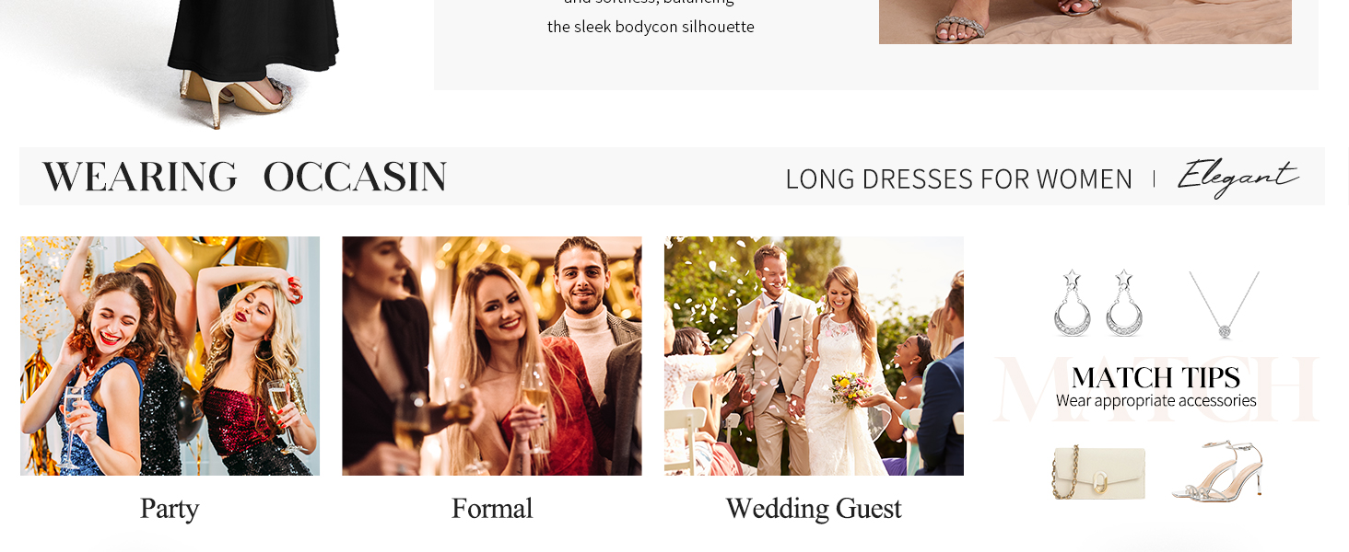Open the Wedding Guest occasion photo
Screen dimensions: 1349x552
tap(814, 356)
